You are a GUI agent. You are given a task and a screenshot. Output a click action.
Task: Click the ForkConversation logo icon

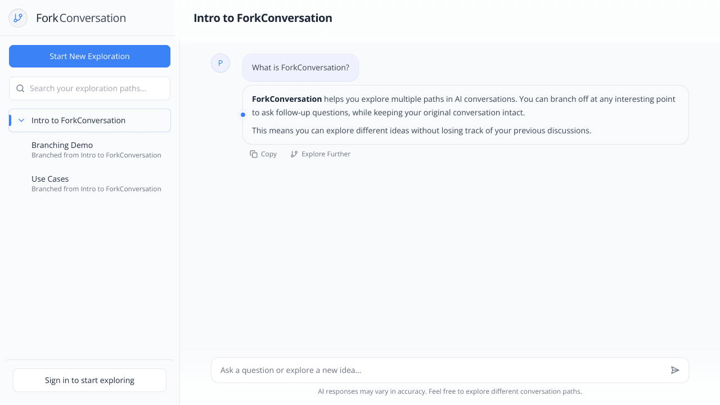(17, 17)
